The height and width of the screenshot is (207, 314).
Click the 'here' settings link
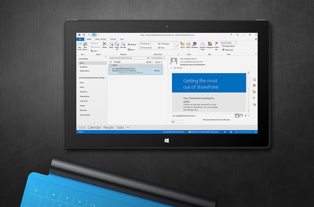pos(196,110)
